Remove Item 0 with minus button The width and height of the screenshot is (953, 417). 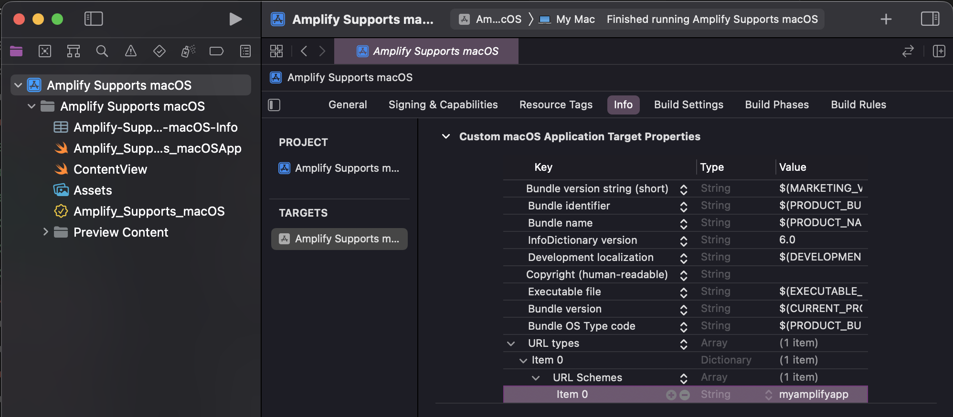(x=685, y=395)
